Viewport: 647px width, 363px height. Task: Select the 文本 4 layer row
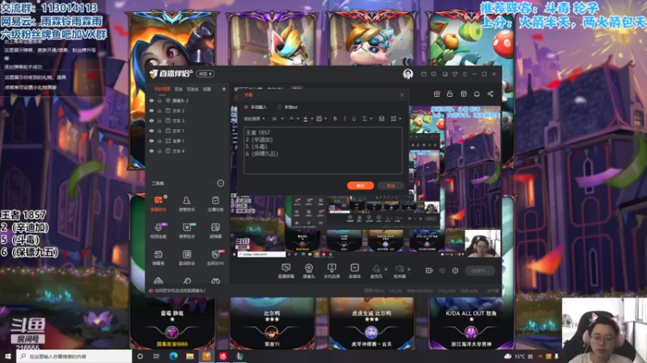tap(188, 151)
